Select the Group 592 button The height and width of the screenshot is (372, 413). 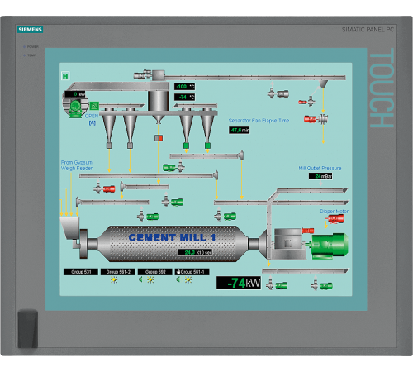[155, 272]
